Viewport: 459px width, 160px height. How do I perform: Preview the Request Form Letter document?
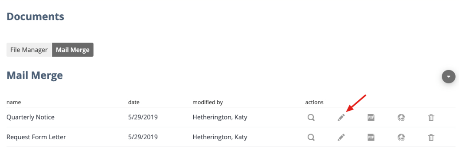(x=311, y=137)
